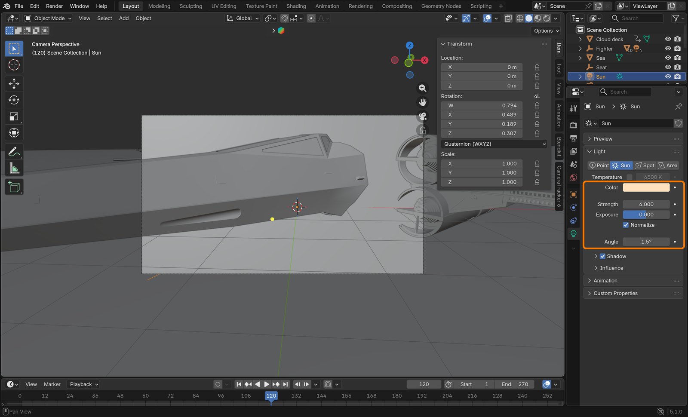Click the pan view hand icon
Image resolution: width=688 pixels, height=417 pixels.
tap(423, 102)
